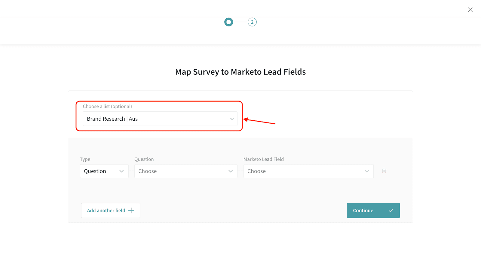This screenshot has width=481, height=271.
Task: Click the checkmark icon on the Continue button
Action: tap(391, 210)
